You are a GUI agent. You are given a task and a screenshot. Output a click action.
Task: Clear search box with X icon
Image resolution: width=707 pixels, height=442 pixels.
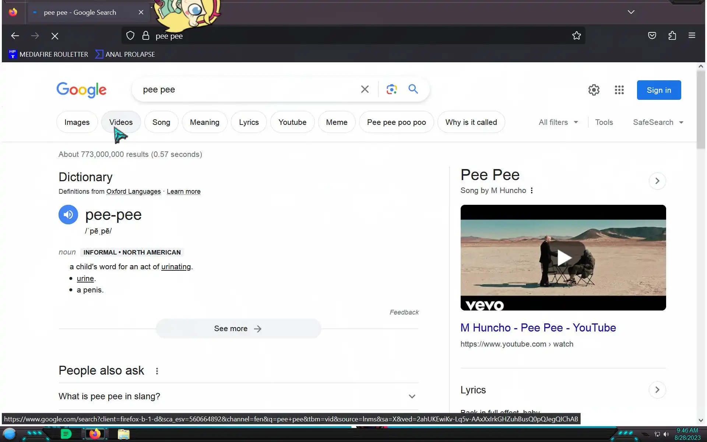pos(365,89)
